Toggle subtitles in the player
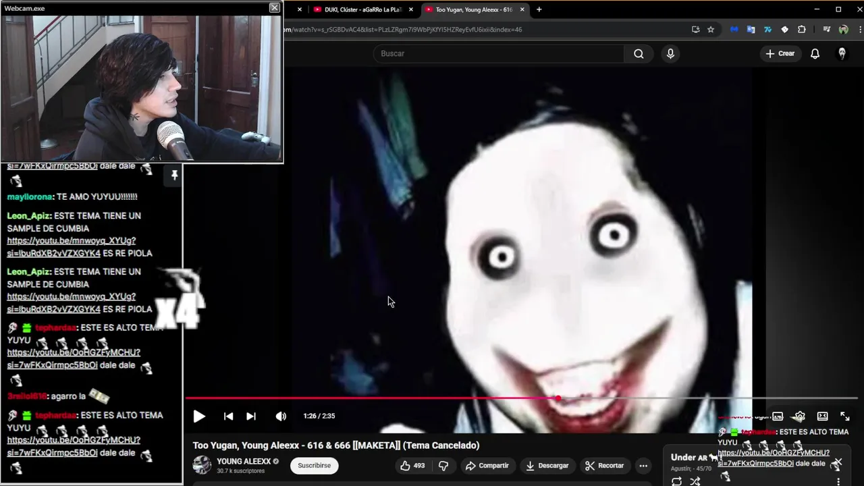Screen dimensions: 864x486 pos(778,416)
